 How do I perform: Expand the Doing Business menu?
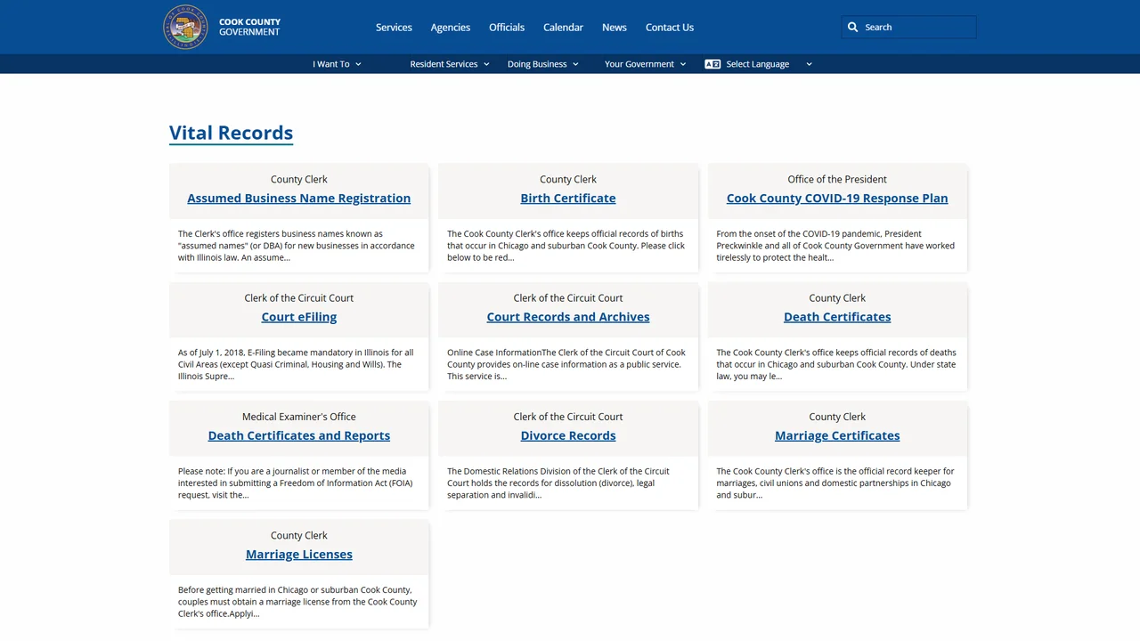coord(543,64)
